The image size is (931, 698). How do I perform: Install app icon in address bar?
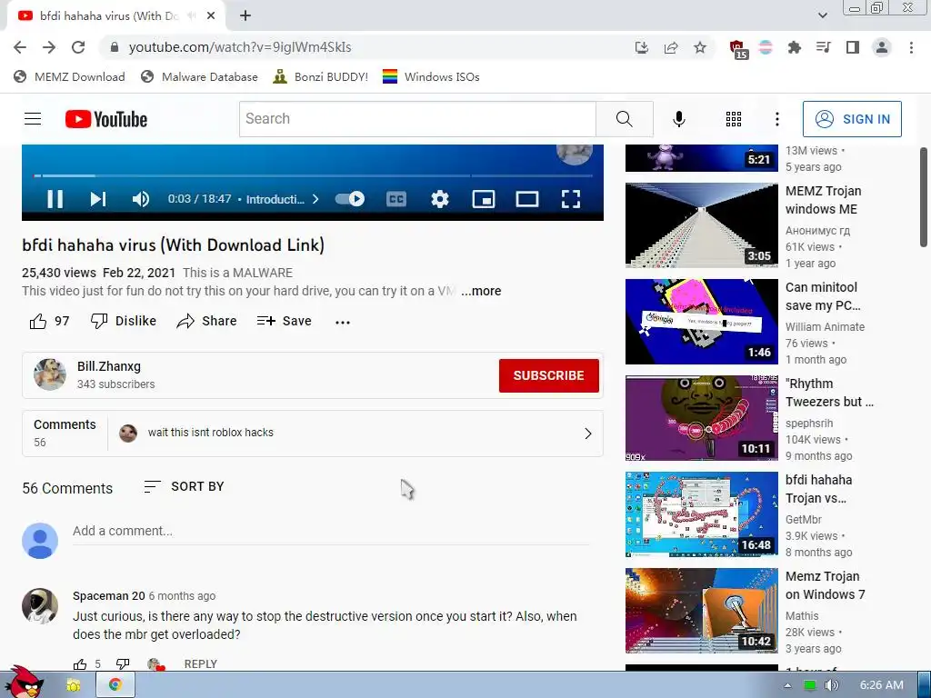[x=641, y=47]
